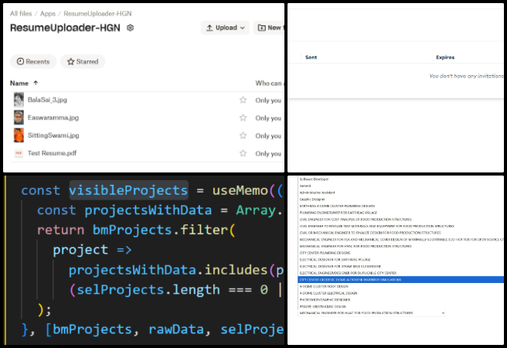
Task: Click the Easwaramma.jpg thumbnail image
Action: pyautogui.click(x=19, y=118)
